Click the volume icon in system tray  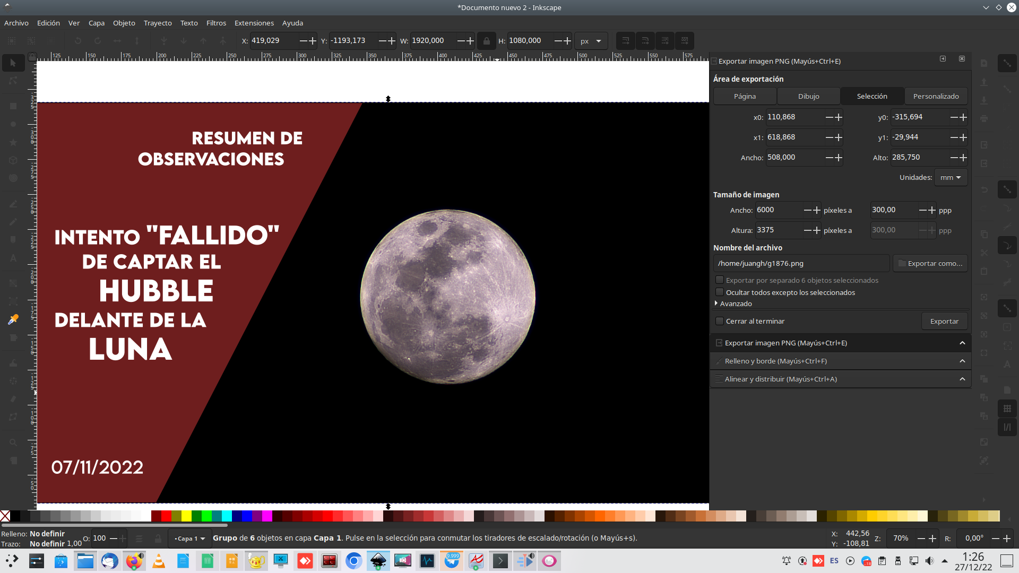click(929, 561)
